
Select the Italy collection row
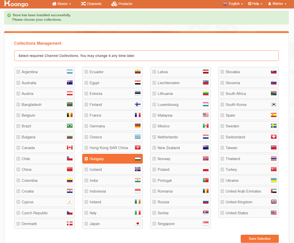pos(112,213)
